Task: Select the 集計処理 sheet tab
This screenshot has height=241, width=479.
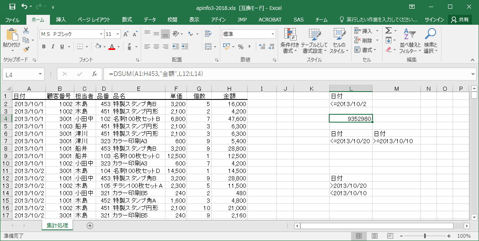Action: click(57, 226)
